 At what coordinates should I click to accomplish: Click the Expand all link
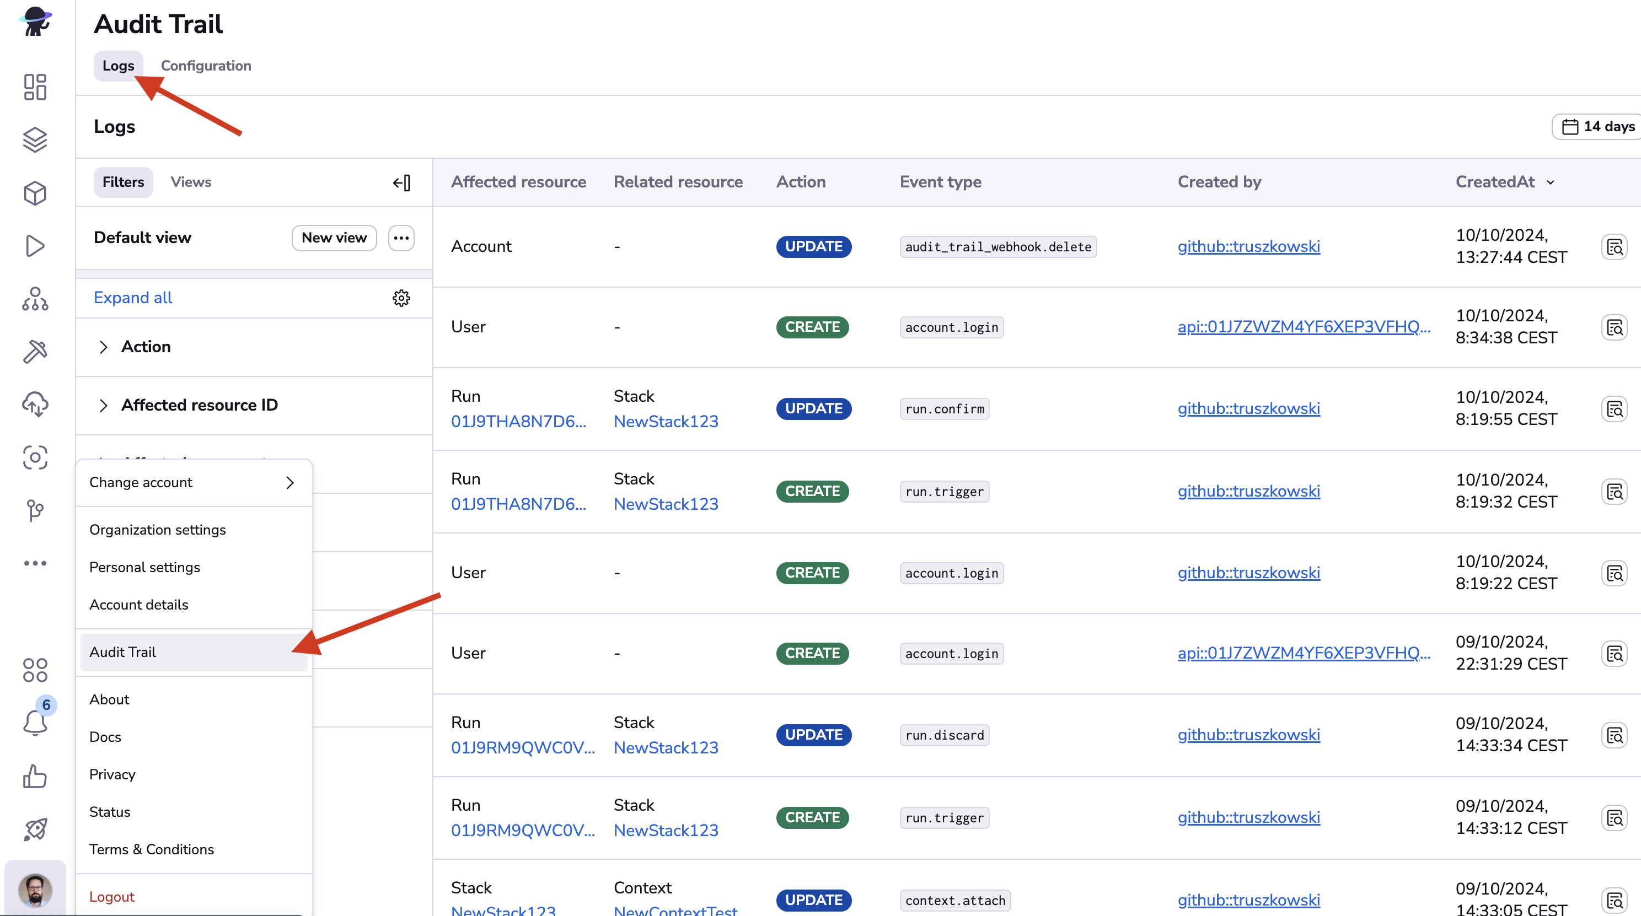coord(132,298)
